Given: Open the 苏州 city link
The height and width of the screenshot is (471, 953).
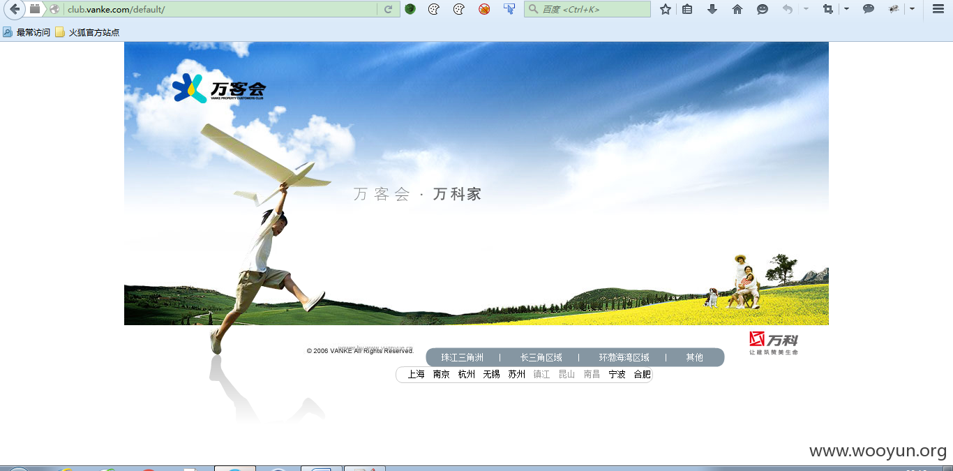Looking at the screenshot, I should 517,375.
